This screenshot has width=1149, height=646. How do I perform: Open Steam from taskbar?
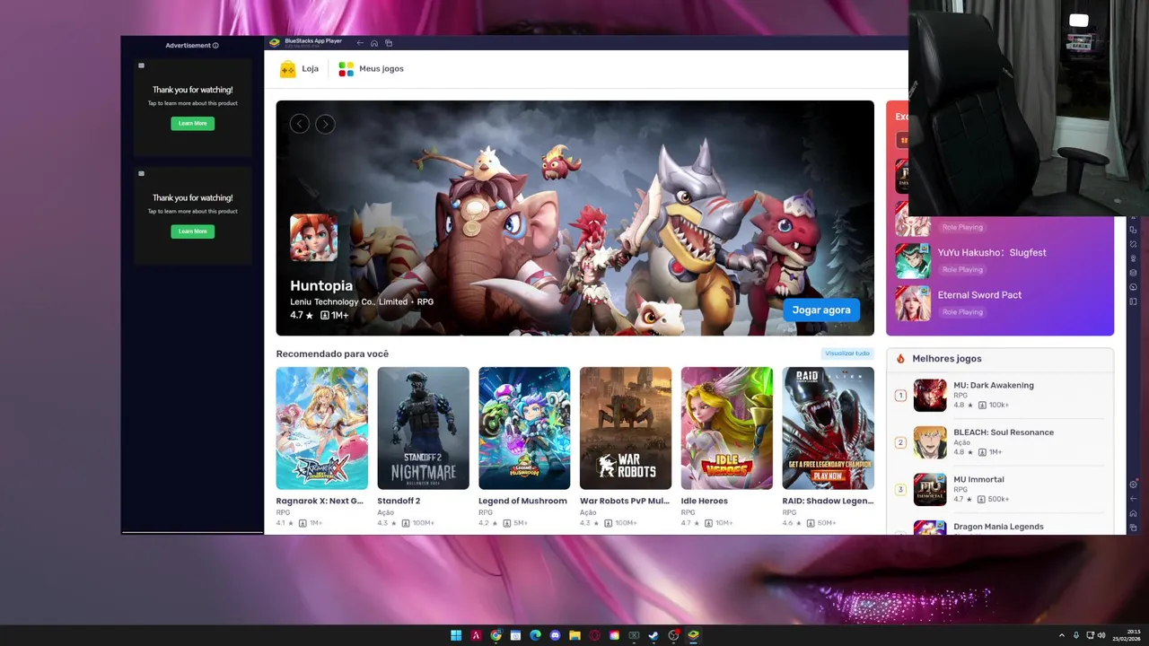[x=653, y=635]
